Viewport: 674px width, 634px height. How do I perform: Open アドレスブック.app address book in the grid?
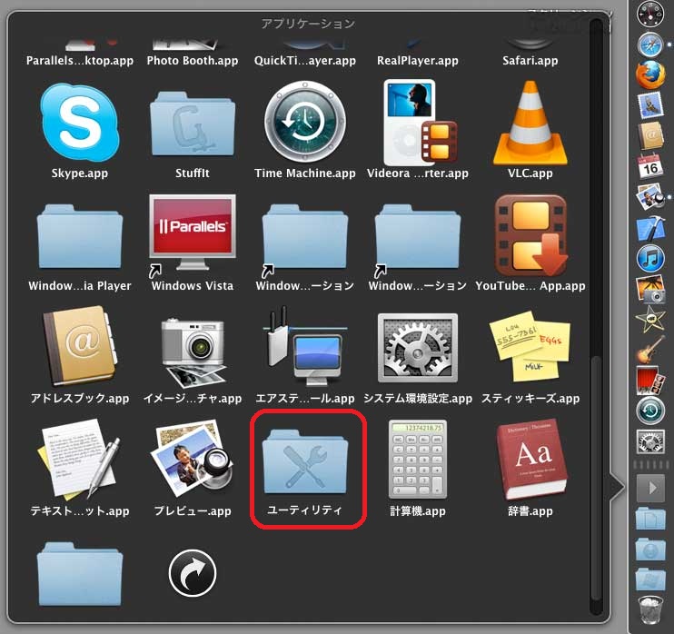80,348
